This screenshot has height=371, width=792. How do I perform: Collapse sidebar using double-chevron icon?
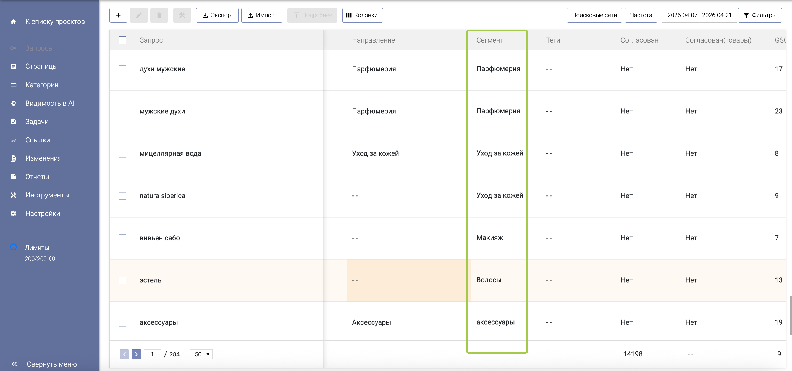point(14,364)
